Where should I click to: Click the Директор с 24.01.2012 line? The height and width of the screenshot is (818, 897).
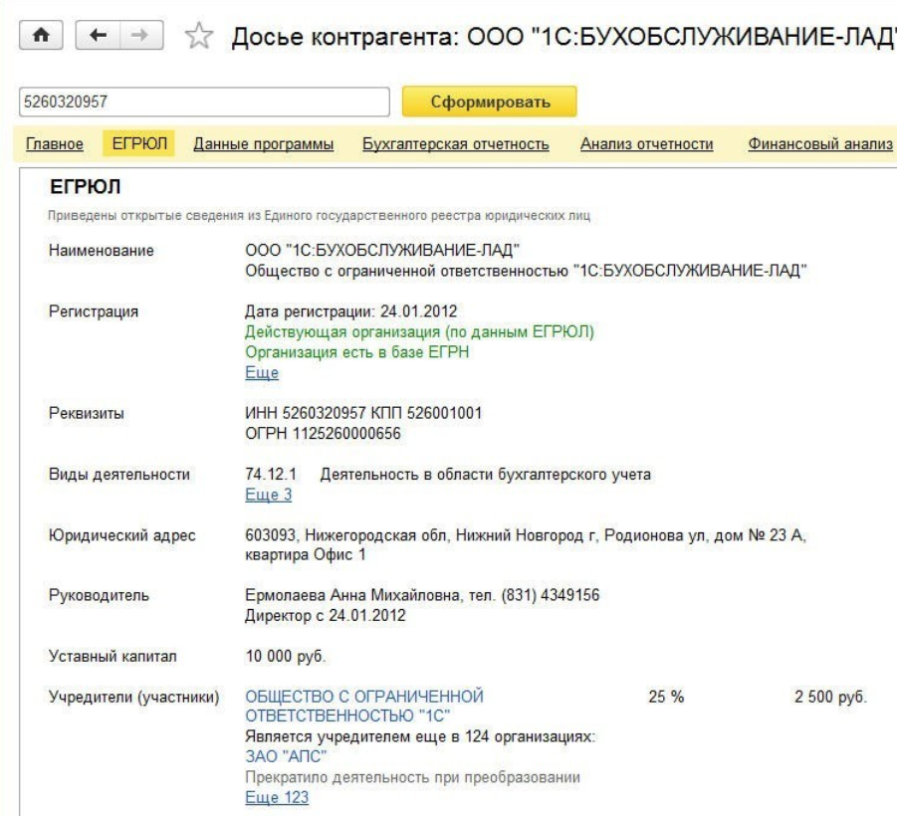pos(326,616)
